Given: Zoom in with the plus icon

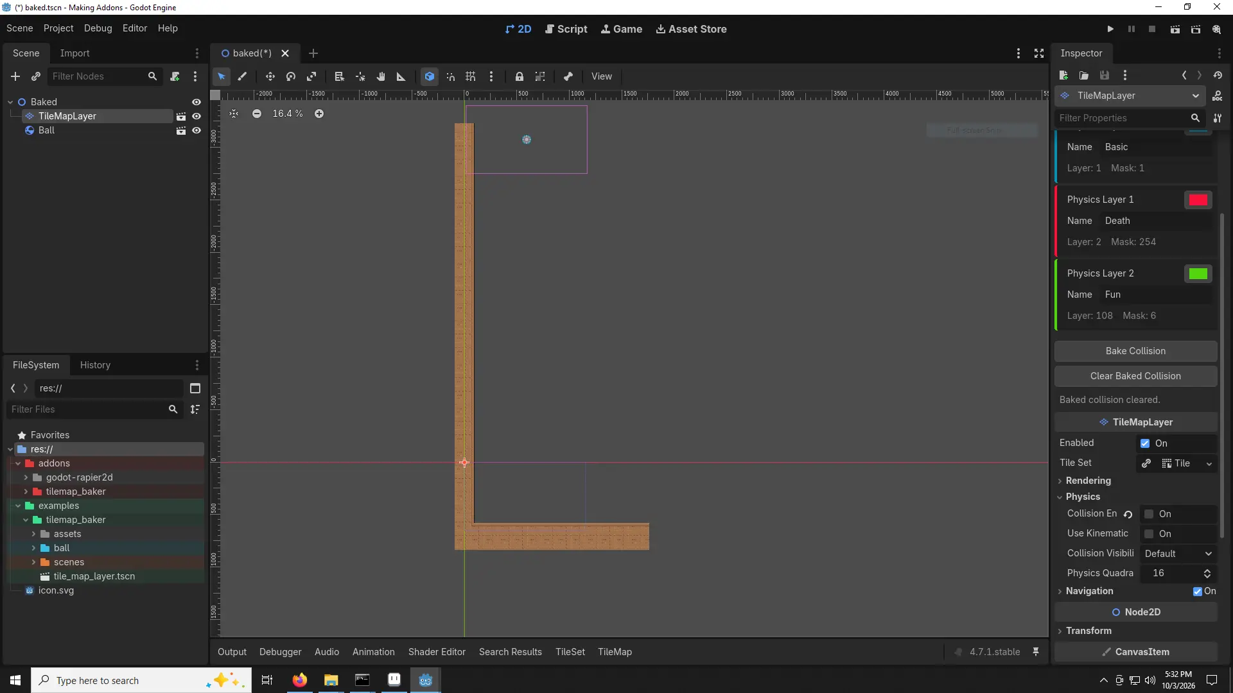Looking at the screenshot, I should click(319, 114).
